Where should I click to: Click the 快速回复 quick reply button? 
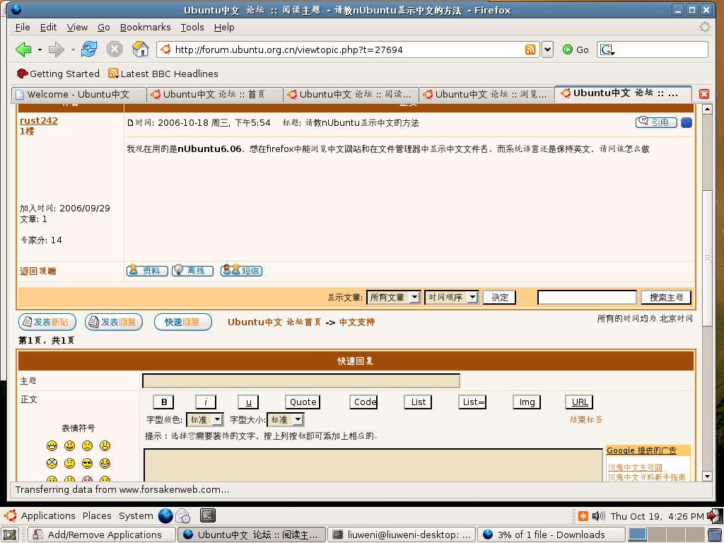[183, 322]
